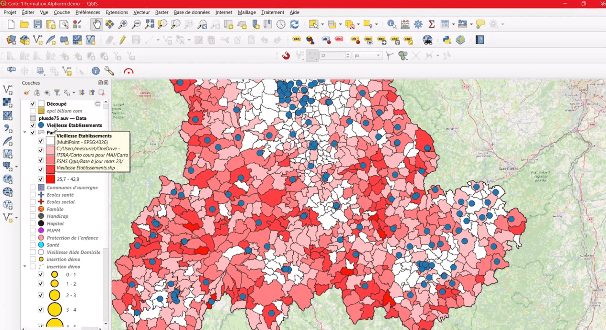This screenshot has width=606, height=330.
Task: Enable snapping with the red magnet icon
Action: [x=286, y=55]
